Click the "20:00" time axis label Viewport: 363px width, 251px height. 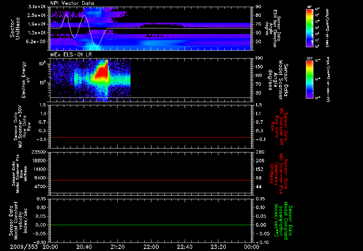click(x=50, y=247)
